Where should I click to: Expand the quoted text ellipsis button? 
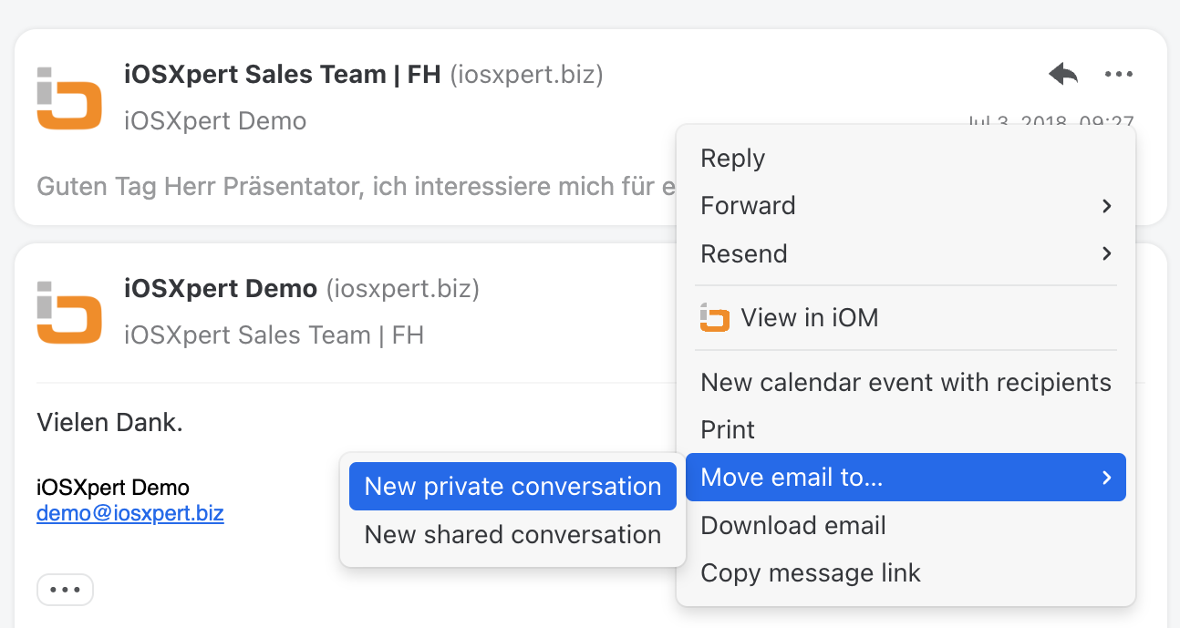click(x=66, y=590)
